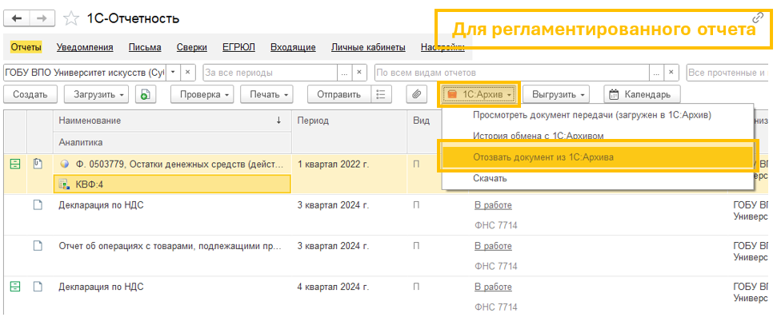This screenshot has height=333, width=777.
Task: Add 1С-Отчетность to favorites with the star
Action: [x=71, y=19]
